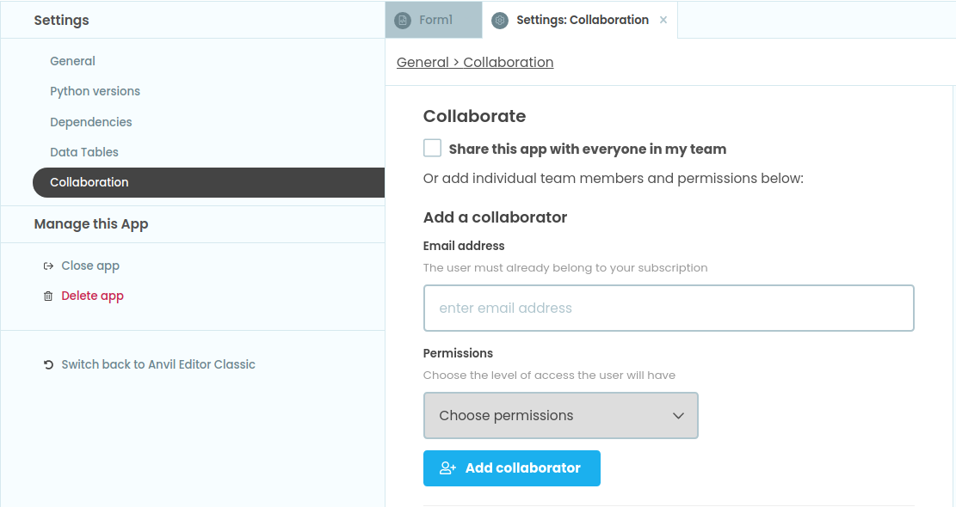This screenshot has width=956, height=507.
Task: Close the Settings: Collaboration tab
Action: (663, 19)
